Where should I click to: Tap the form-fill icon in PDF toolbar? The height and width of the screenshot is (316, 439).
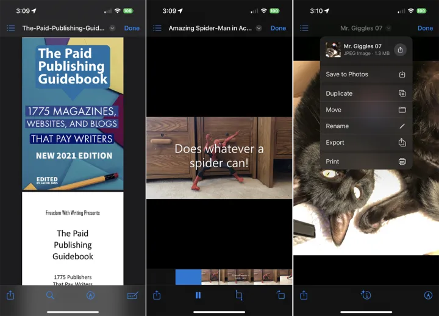click(132, 295)
